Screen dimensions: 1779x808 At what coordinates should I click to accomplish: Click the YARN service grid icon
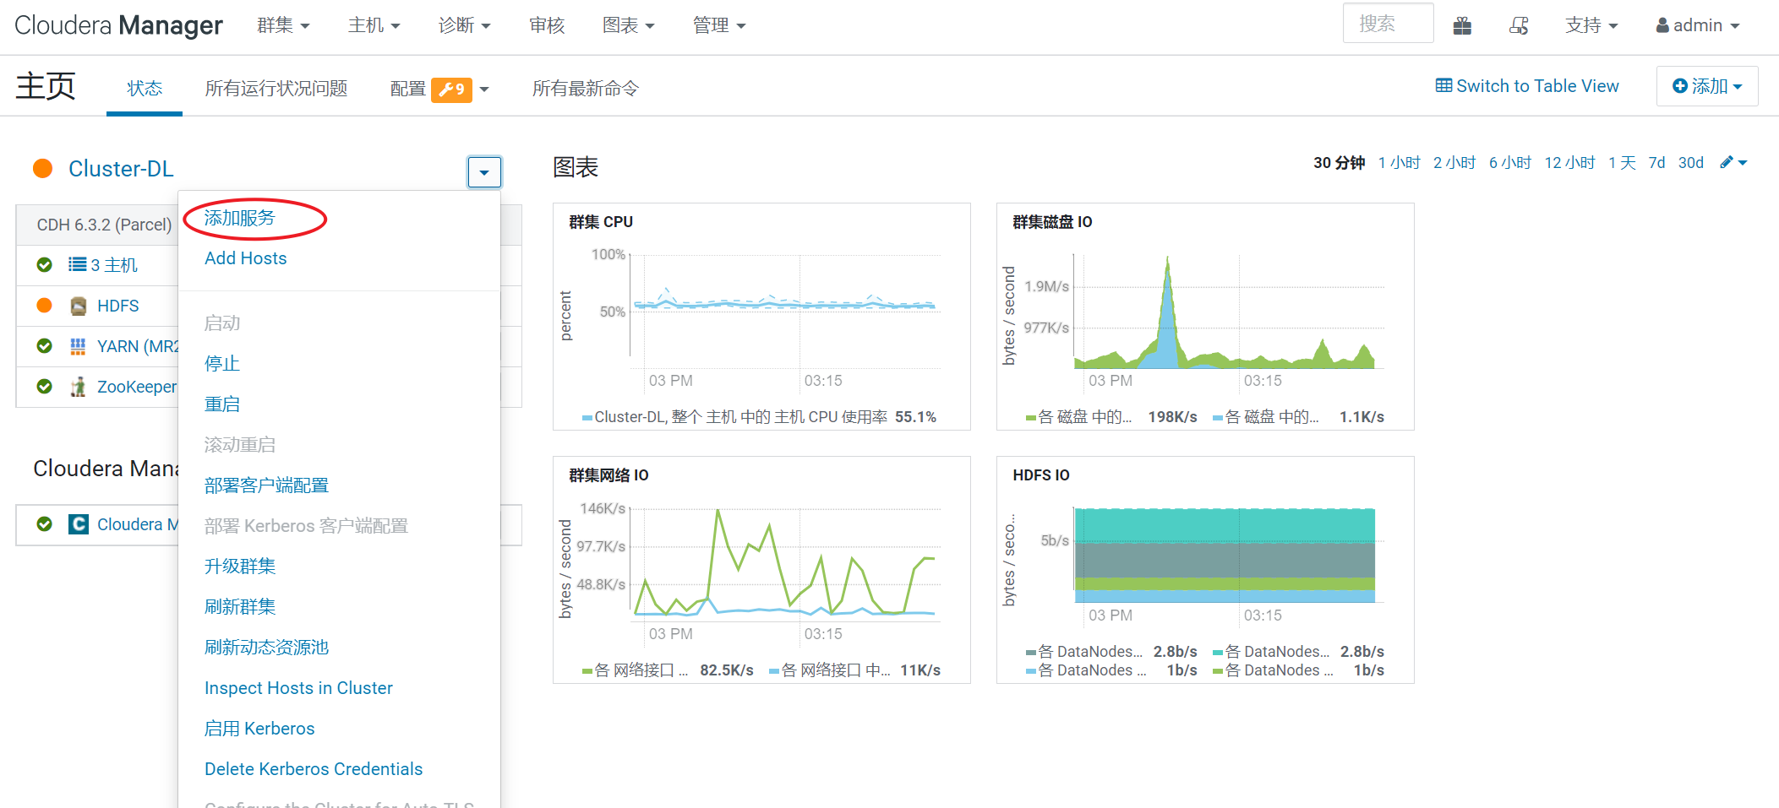pos(78,346)
